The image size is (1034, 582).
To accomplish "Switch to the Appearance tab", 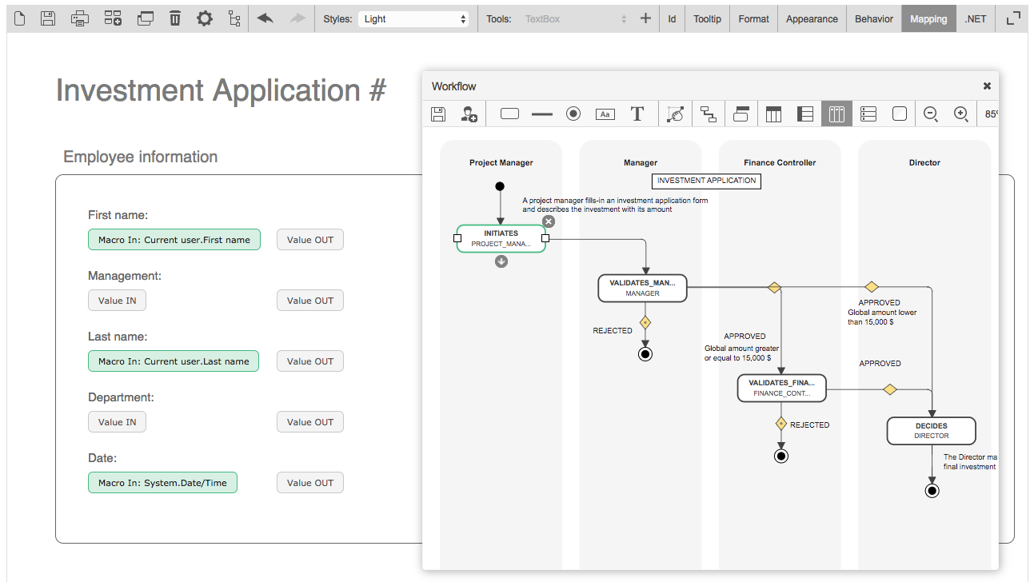I will point(812,18).
